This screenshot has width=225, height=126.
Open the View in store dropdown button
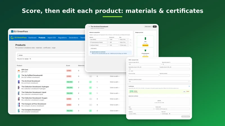[148, 27]
